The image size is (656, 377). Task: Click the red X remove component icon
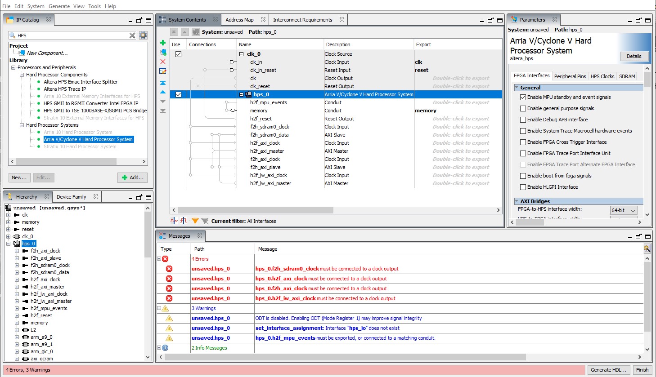(163, 62)
